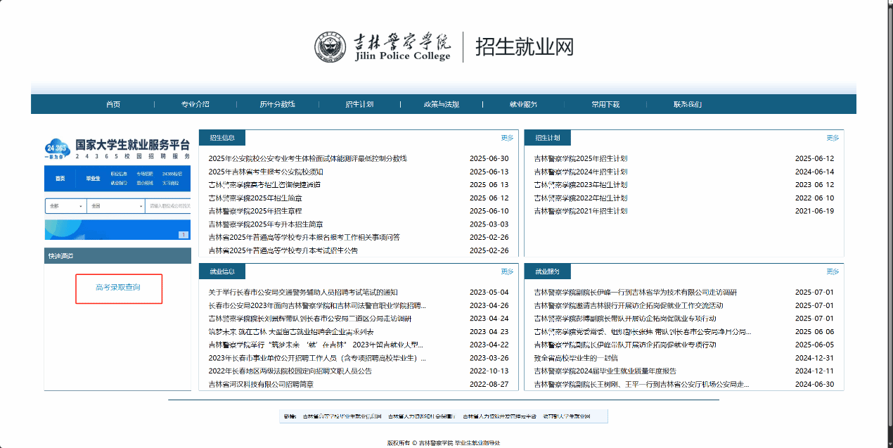Screen dimensions: 893x448
Task: Open 副院长伊峰一行到吉林省华为走访调研 article
Action: pyautogui.click(x=636, y=293)
